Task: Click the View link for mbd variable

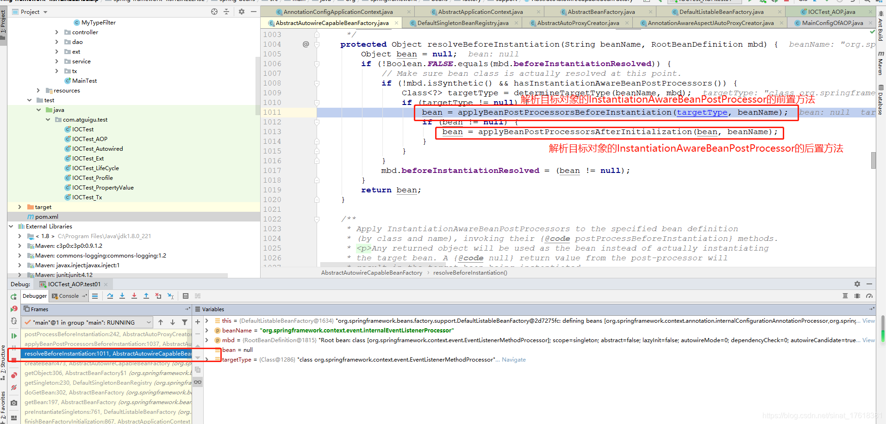Action: (868, 340)
